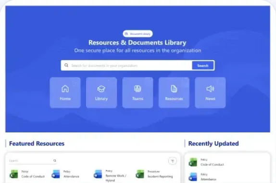Click the Document Library badge
Viewport: 276px width, 183px height.
click(138, 34)
